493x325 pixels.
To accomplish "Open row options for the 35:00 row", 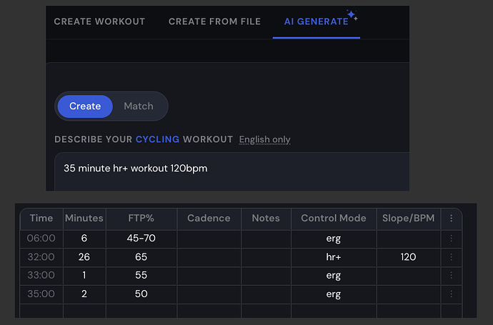I will [x=451, y=294].
